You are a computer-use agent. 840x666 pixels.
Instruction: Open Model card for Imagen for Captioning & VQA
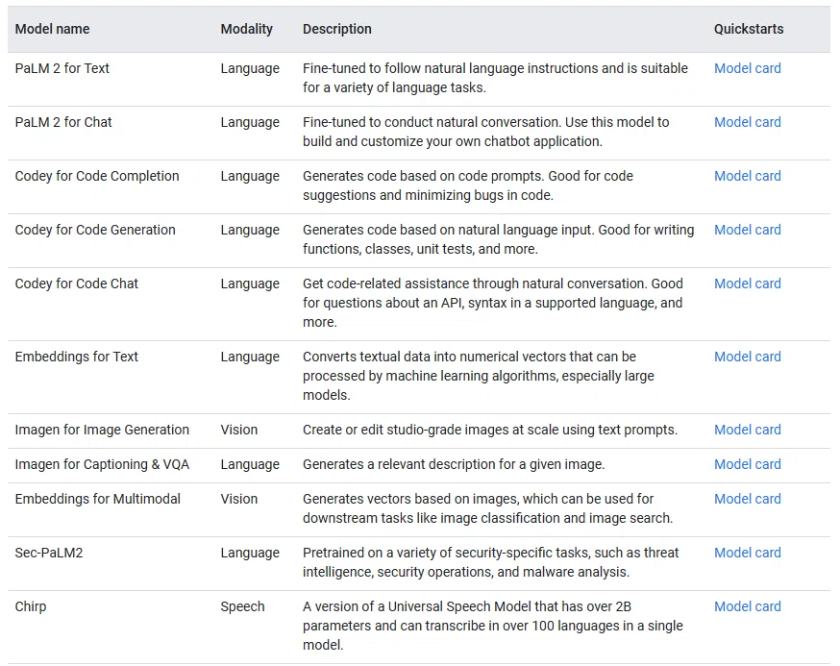tap(748, 464)
